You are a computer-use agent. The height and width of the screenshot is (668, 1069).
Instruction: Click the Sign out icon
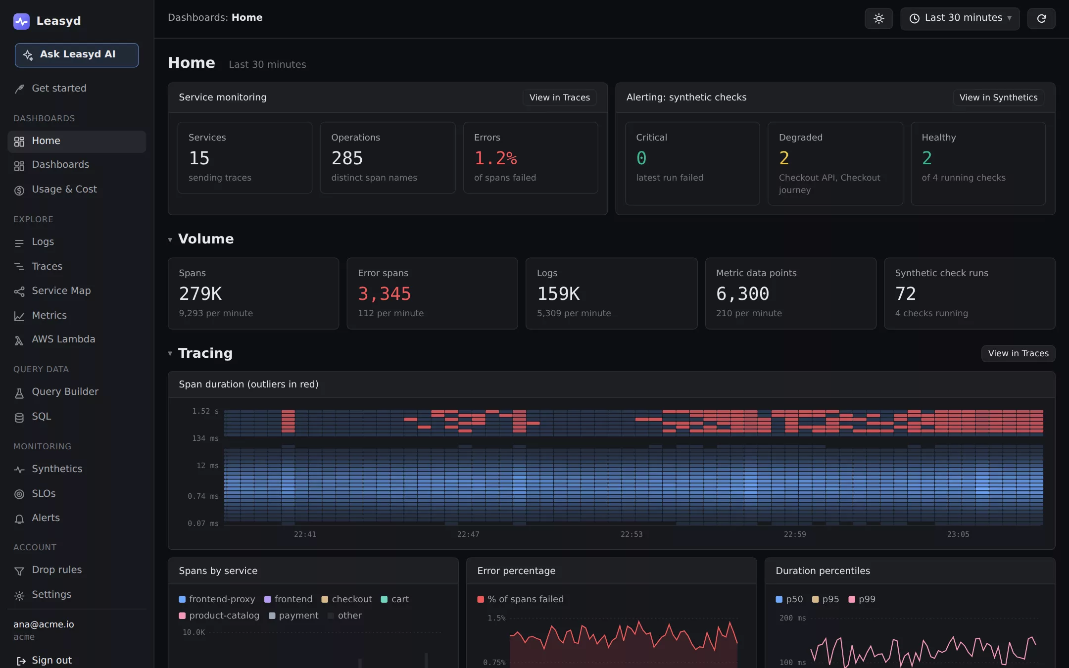click(21, 661)
